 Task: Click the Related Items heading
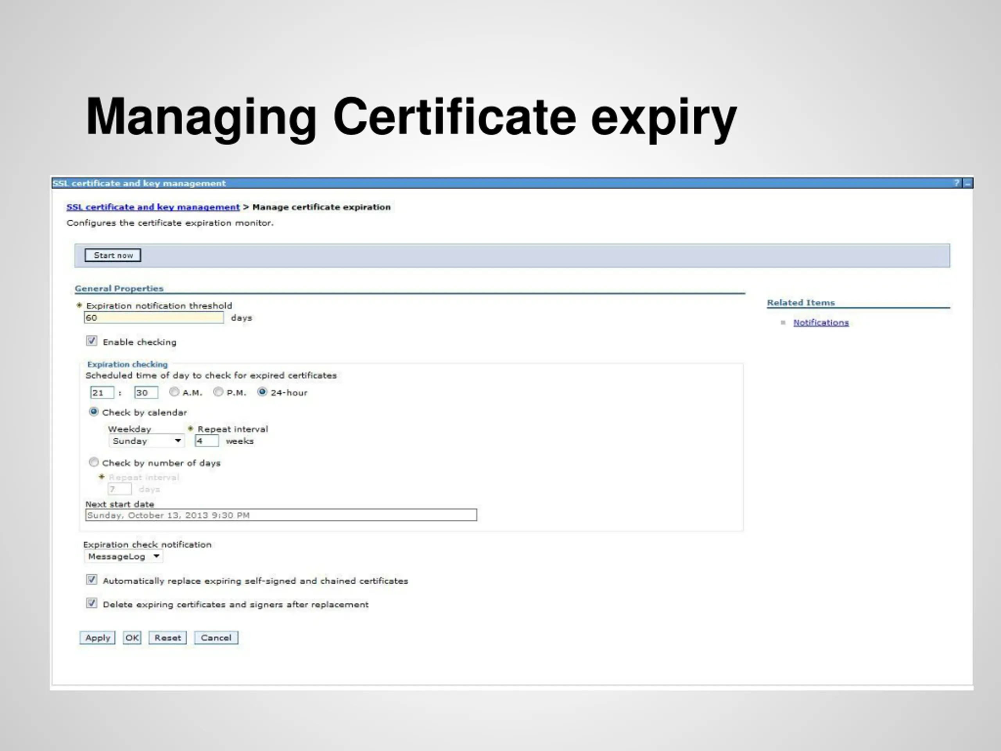801,302
